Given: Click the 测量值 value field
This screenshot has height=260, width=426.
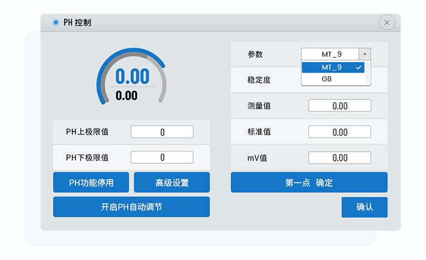Looking at the screenshot, I should coord(339,106).
